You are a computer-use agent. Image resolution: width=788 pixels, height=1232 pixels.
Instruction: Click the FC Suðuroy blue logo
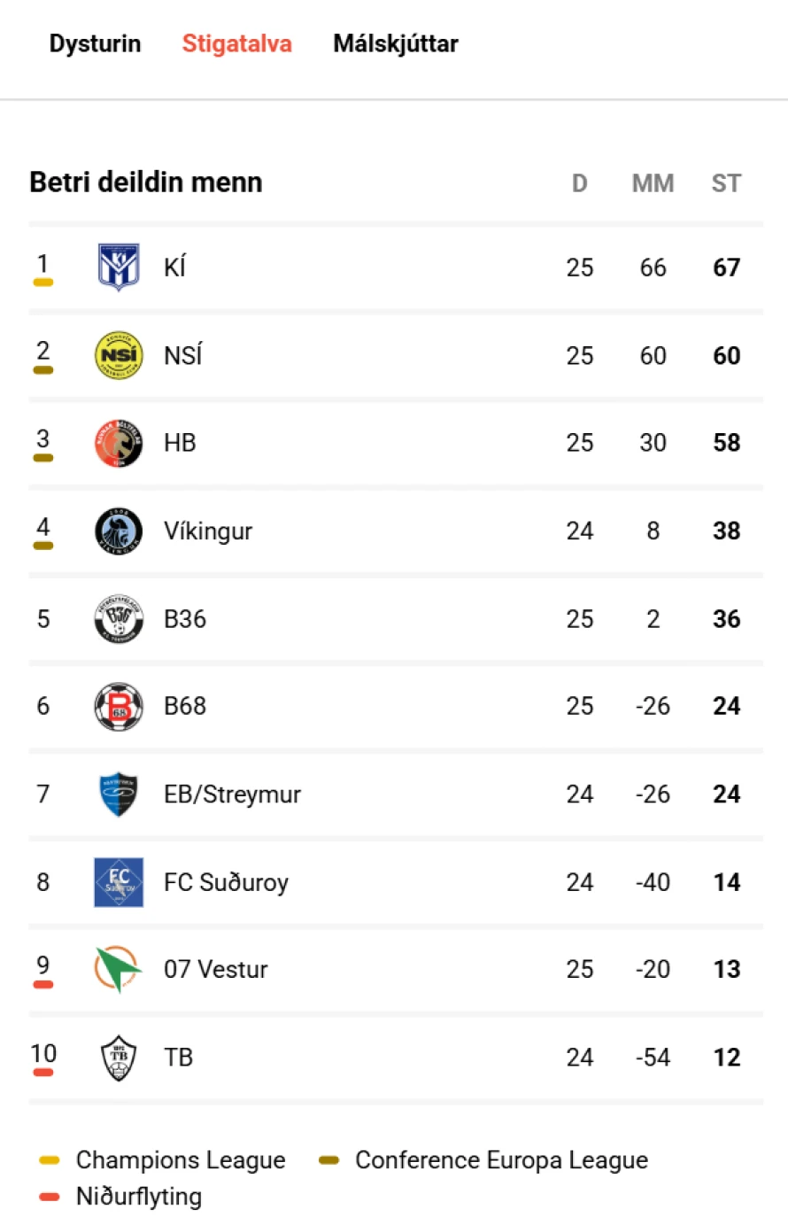[x=119, y=882]
